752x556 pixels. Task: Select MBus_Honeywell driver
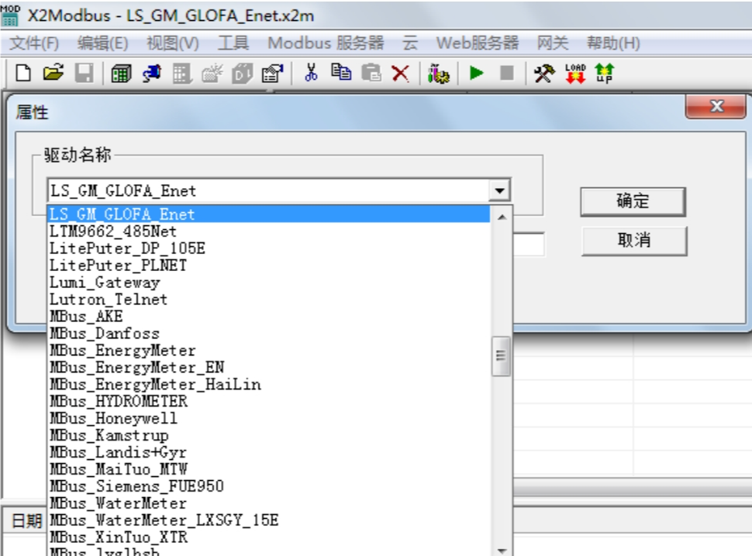click(x=268, y=418)
